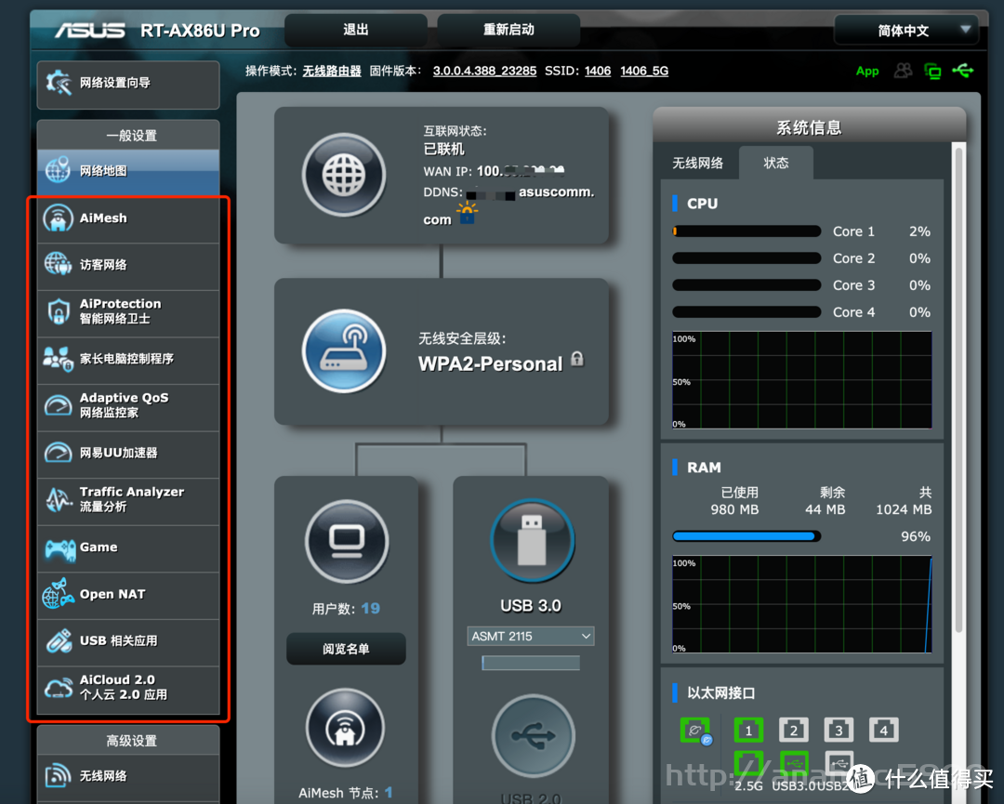Click the user count 19

click(371, 609)
